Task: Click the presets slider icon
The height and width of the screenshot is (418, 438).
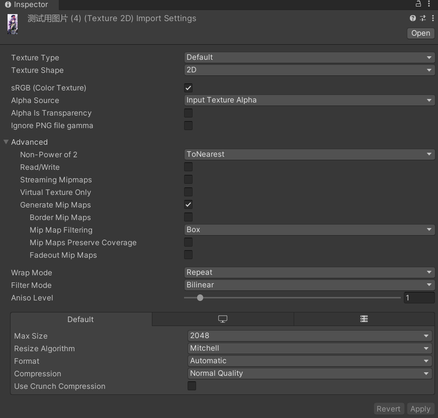Action: point(423,19)
